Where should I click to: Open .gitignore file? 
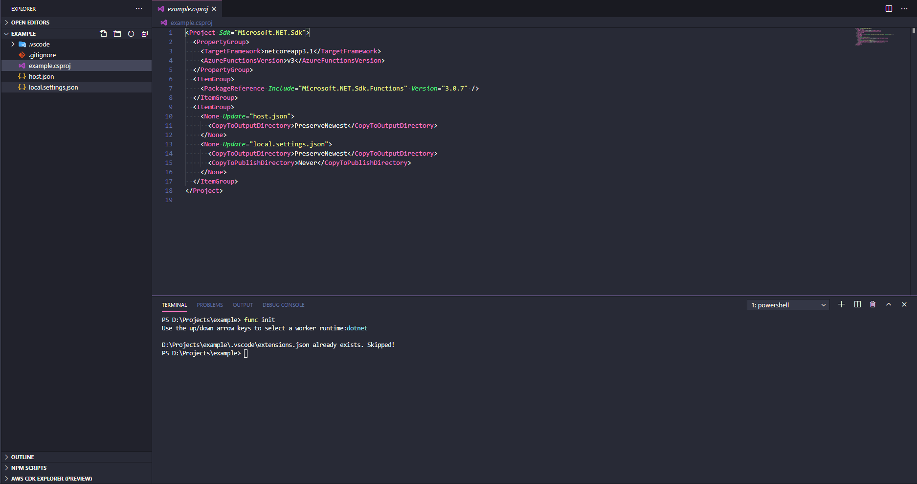(x=76, y=55)
